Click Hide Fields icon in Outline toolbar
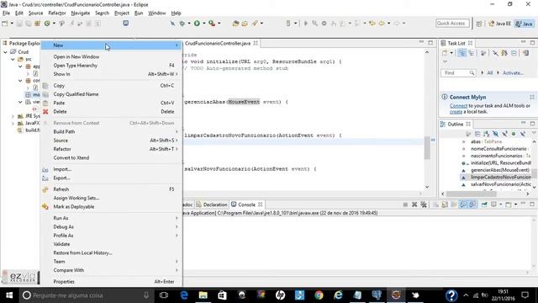538x303 pixels. 495,134
